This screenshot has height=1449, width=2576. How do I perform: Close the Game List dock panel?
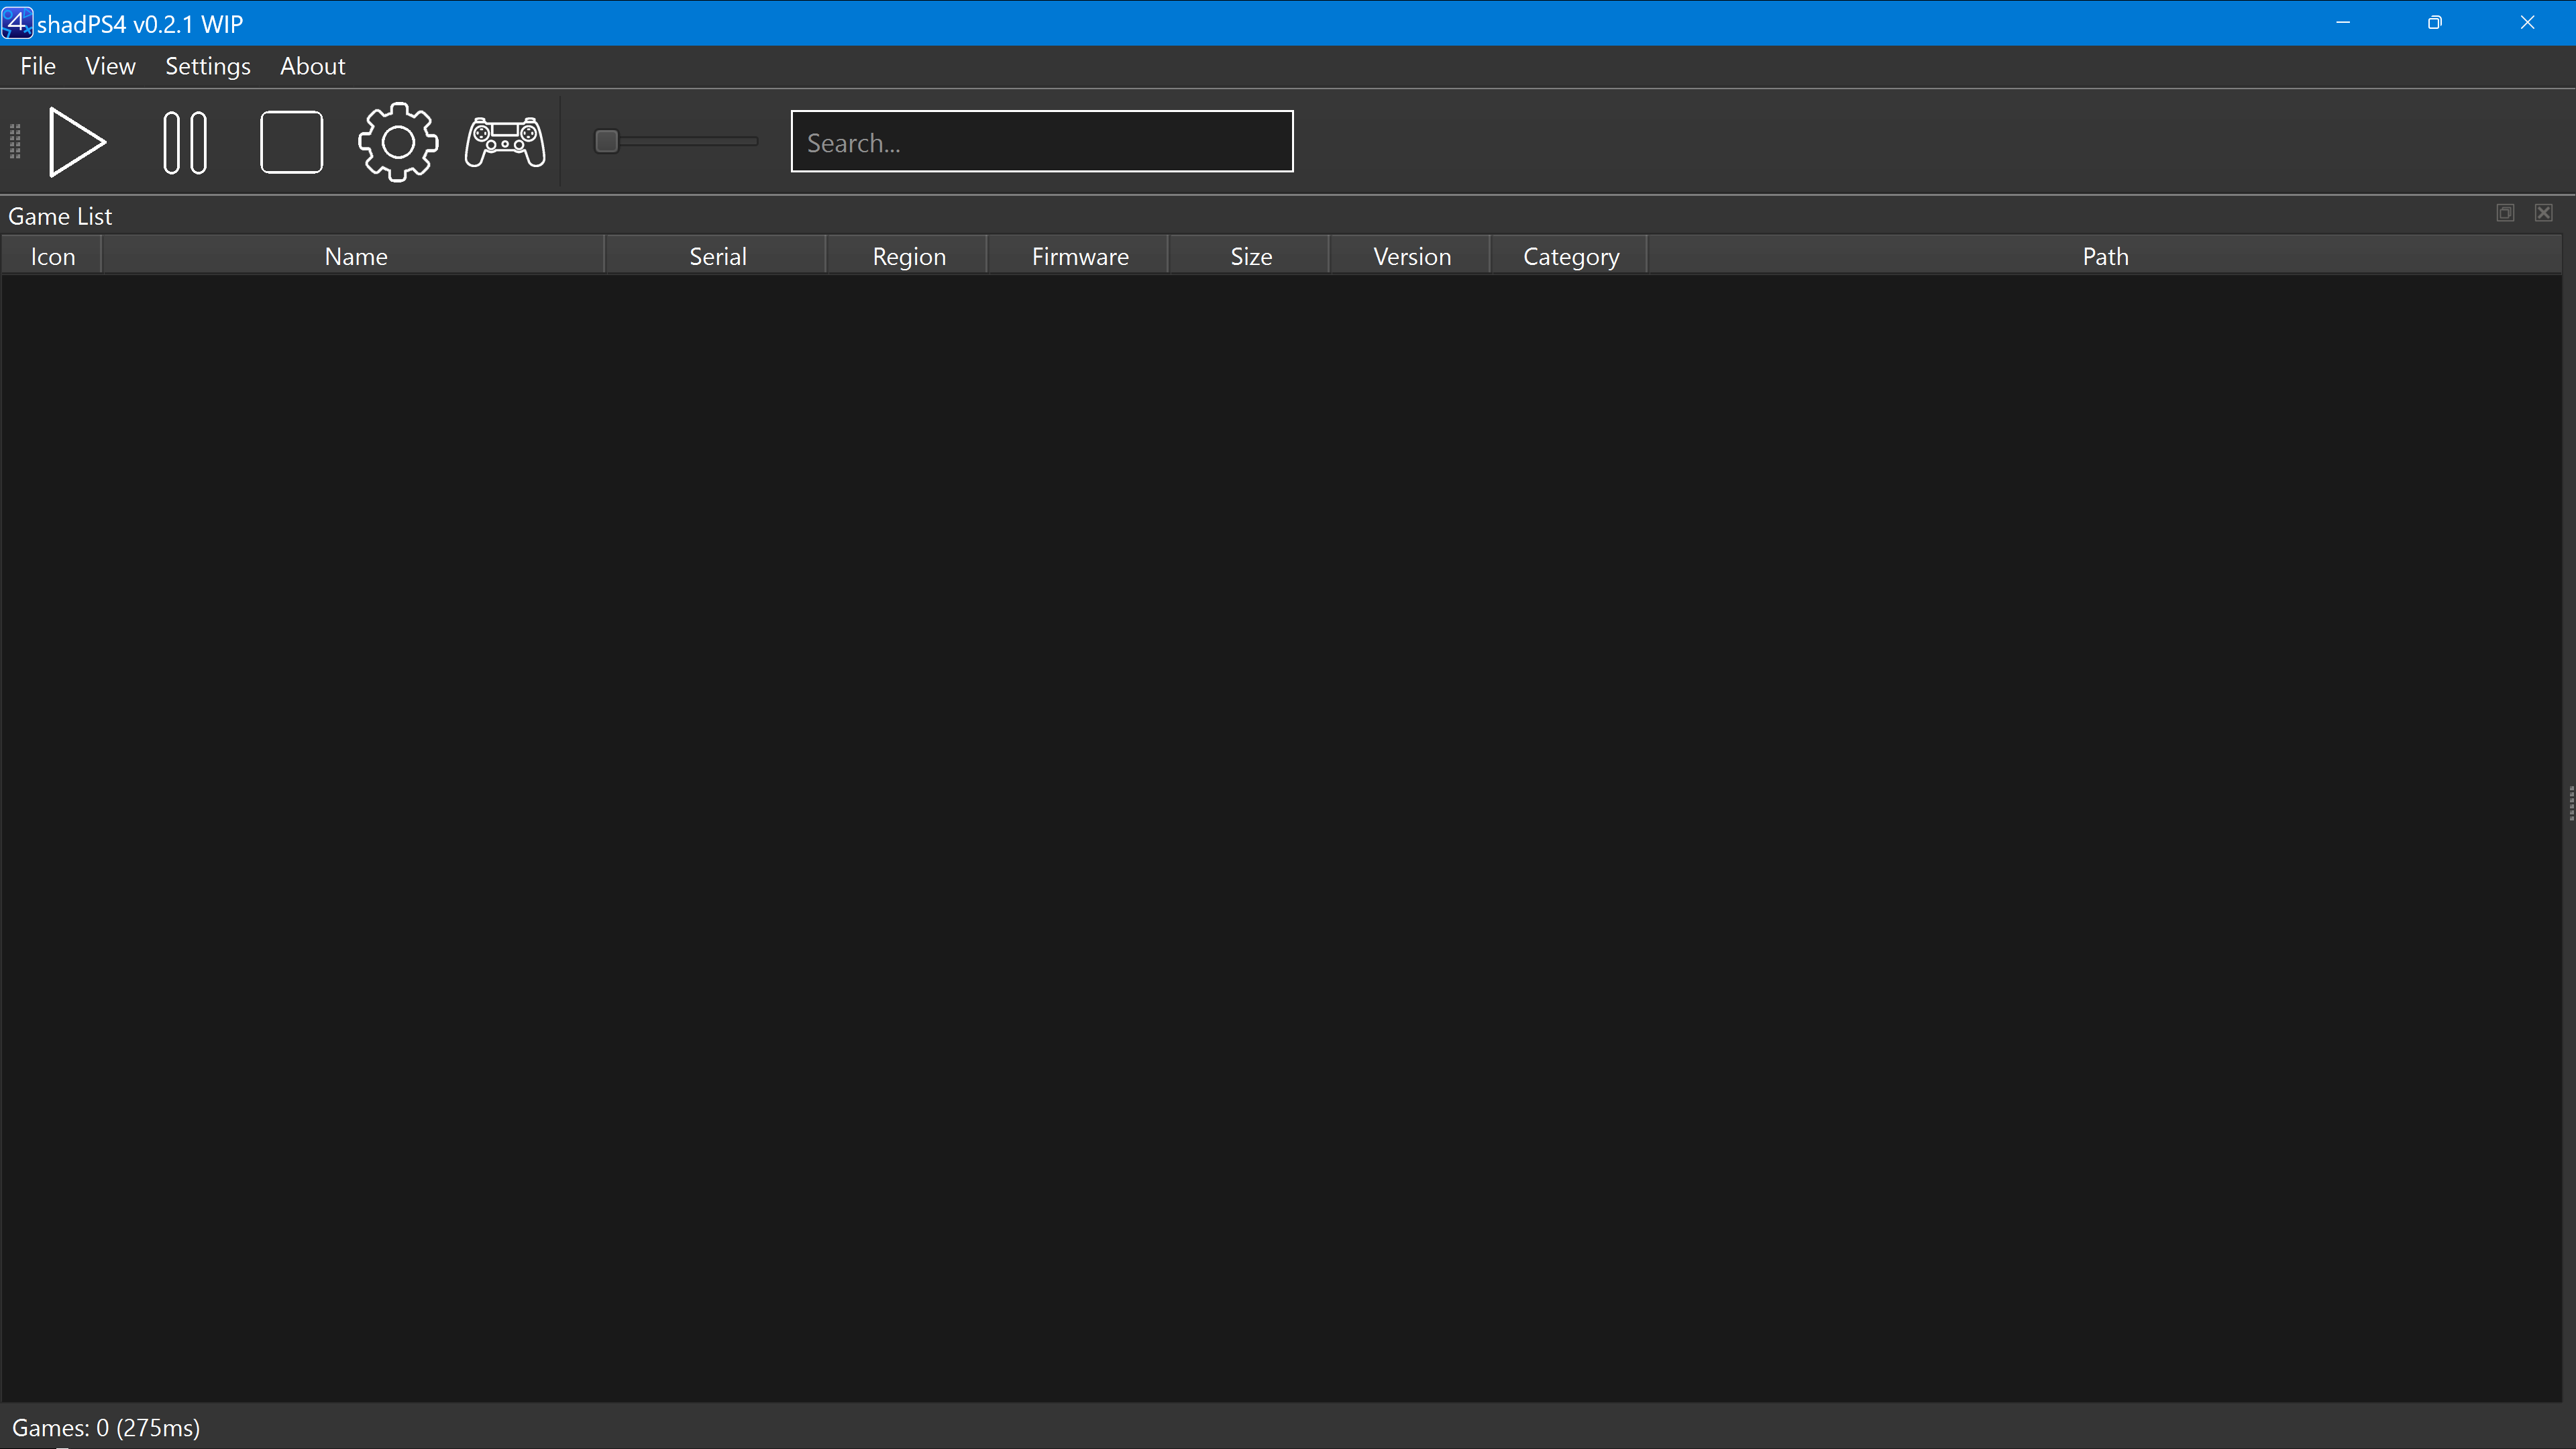[2543, 213]
